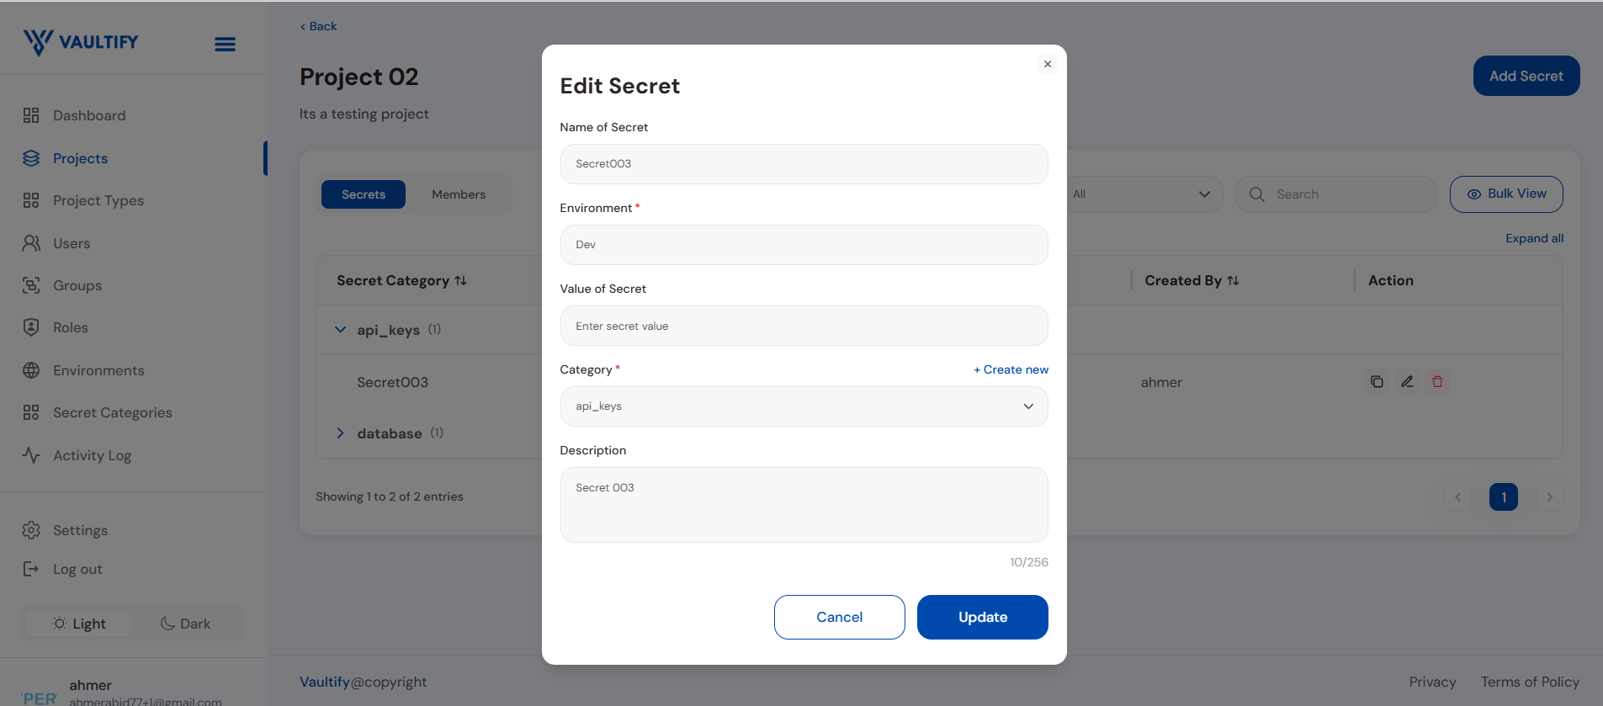Click the Update button

(983, 617)
